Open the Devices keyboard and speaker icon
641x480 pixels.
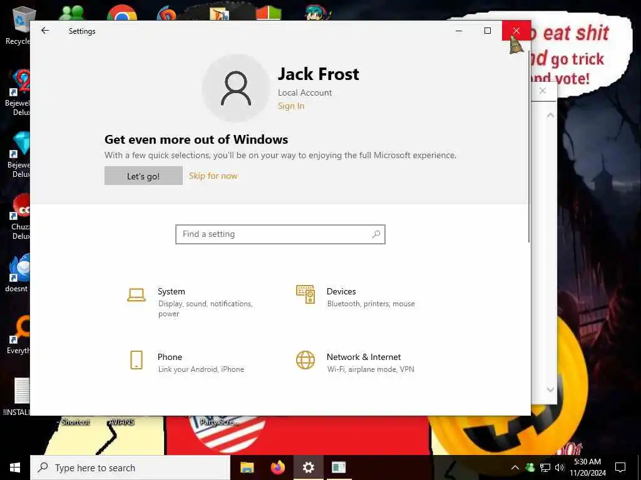pyautogui.click(x=305, y=294)
